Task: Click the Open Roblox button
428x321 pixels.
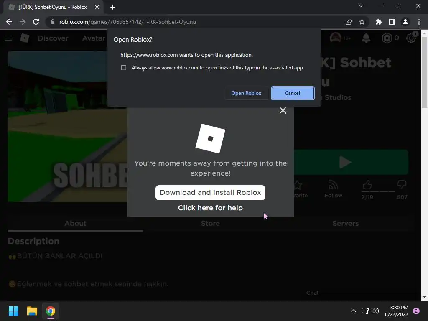Action: [x=246, y=93]
